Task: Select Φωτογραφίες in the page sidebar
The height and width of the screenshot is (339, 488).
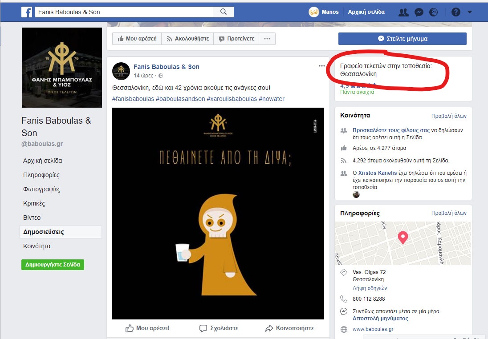Action: (42, 189)
